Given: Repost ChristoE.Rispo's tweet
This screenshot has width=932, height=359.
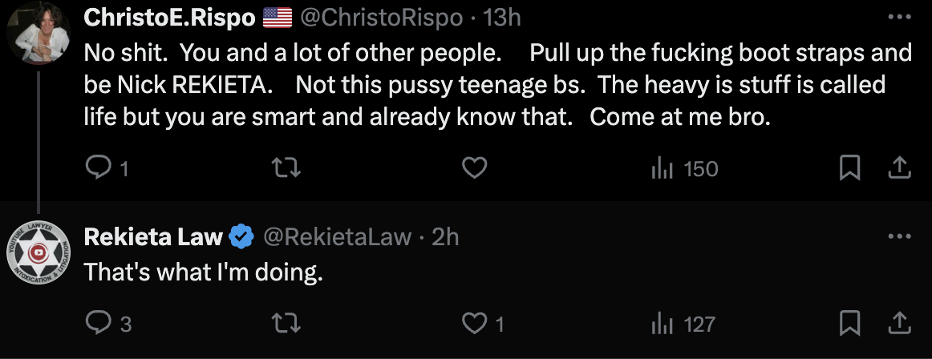Looking at the screenshot, I should 286,169.
